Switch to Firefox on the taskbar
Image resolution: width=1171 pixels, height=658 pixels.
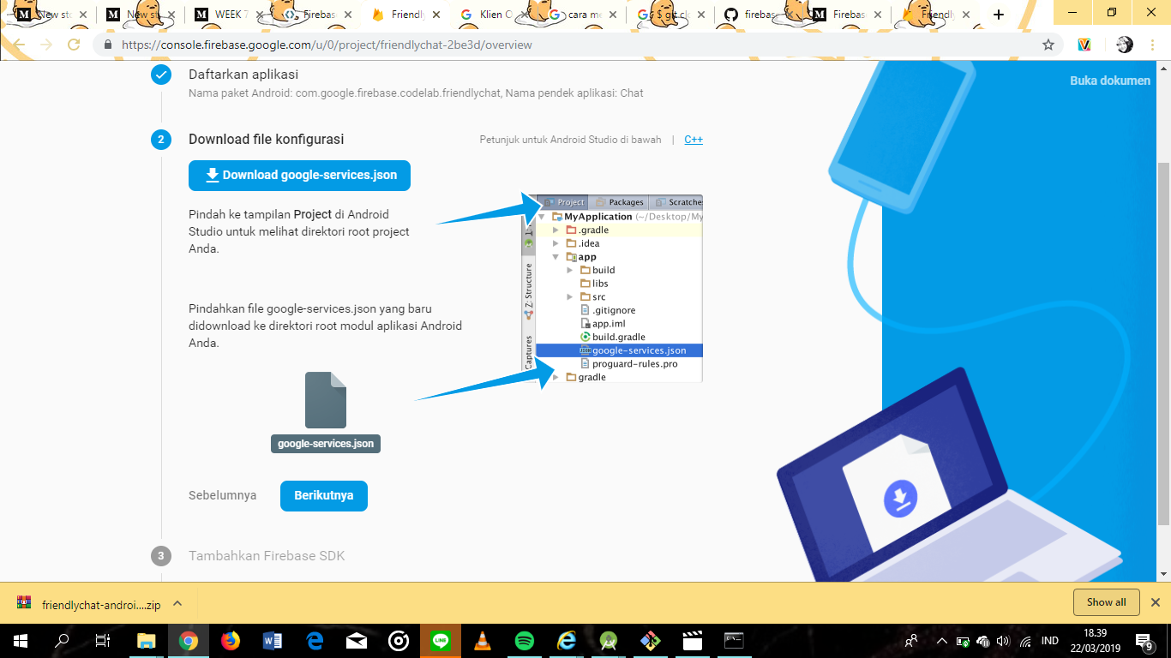click(x=231, y=640)
